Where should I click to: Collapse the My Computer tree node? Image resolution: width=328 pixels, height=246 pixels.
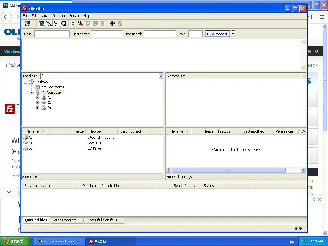[32, 92]
